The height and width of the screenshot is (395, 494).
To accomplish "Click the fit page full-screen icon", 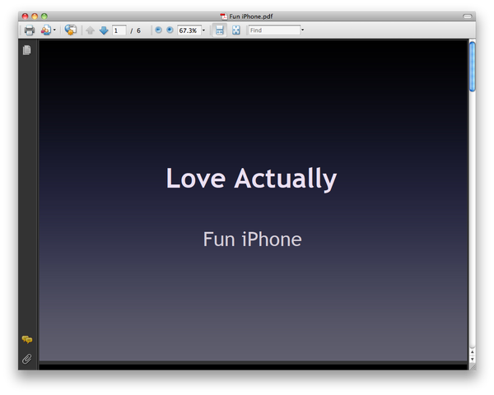I will tap(236, 30).
